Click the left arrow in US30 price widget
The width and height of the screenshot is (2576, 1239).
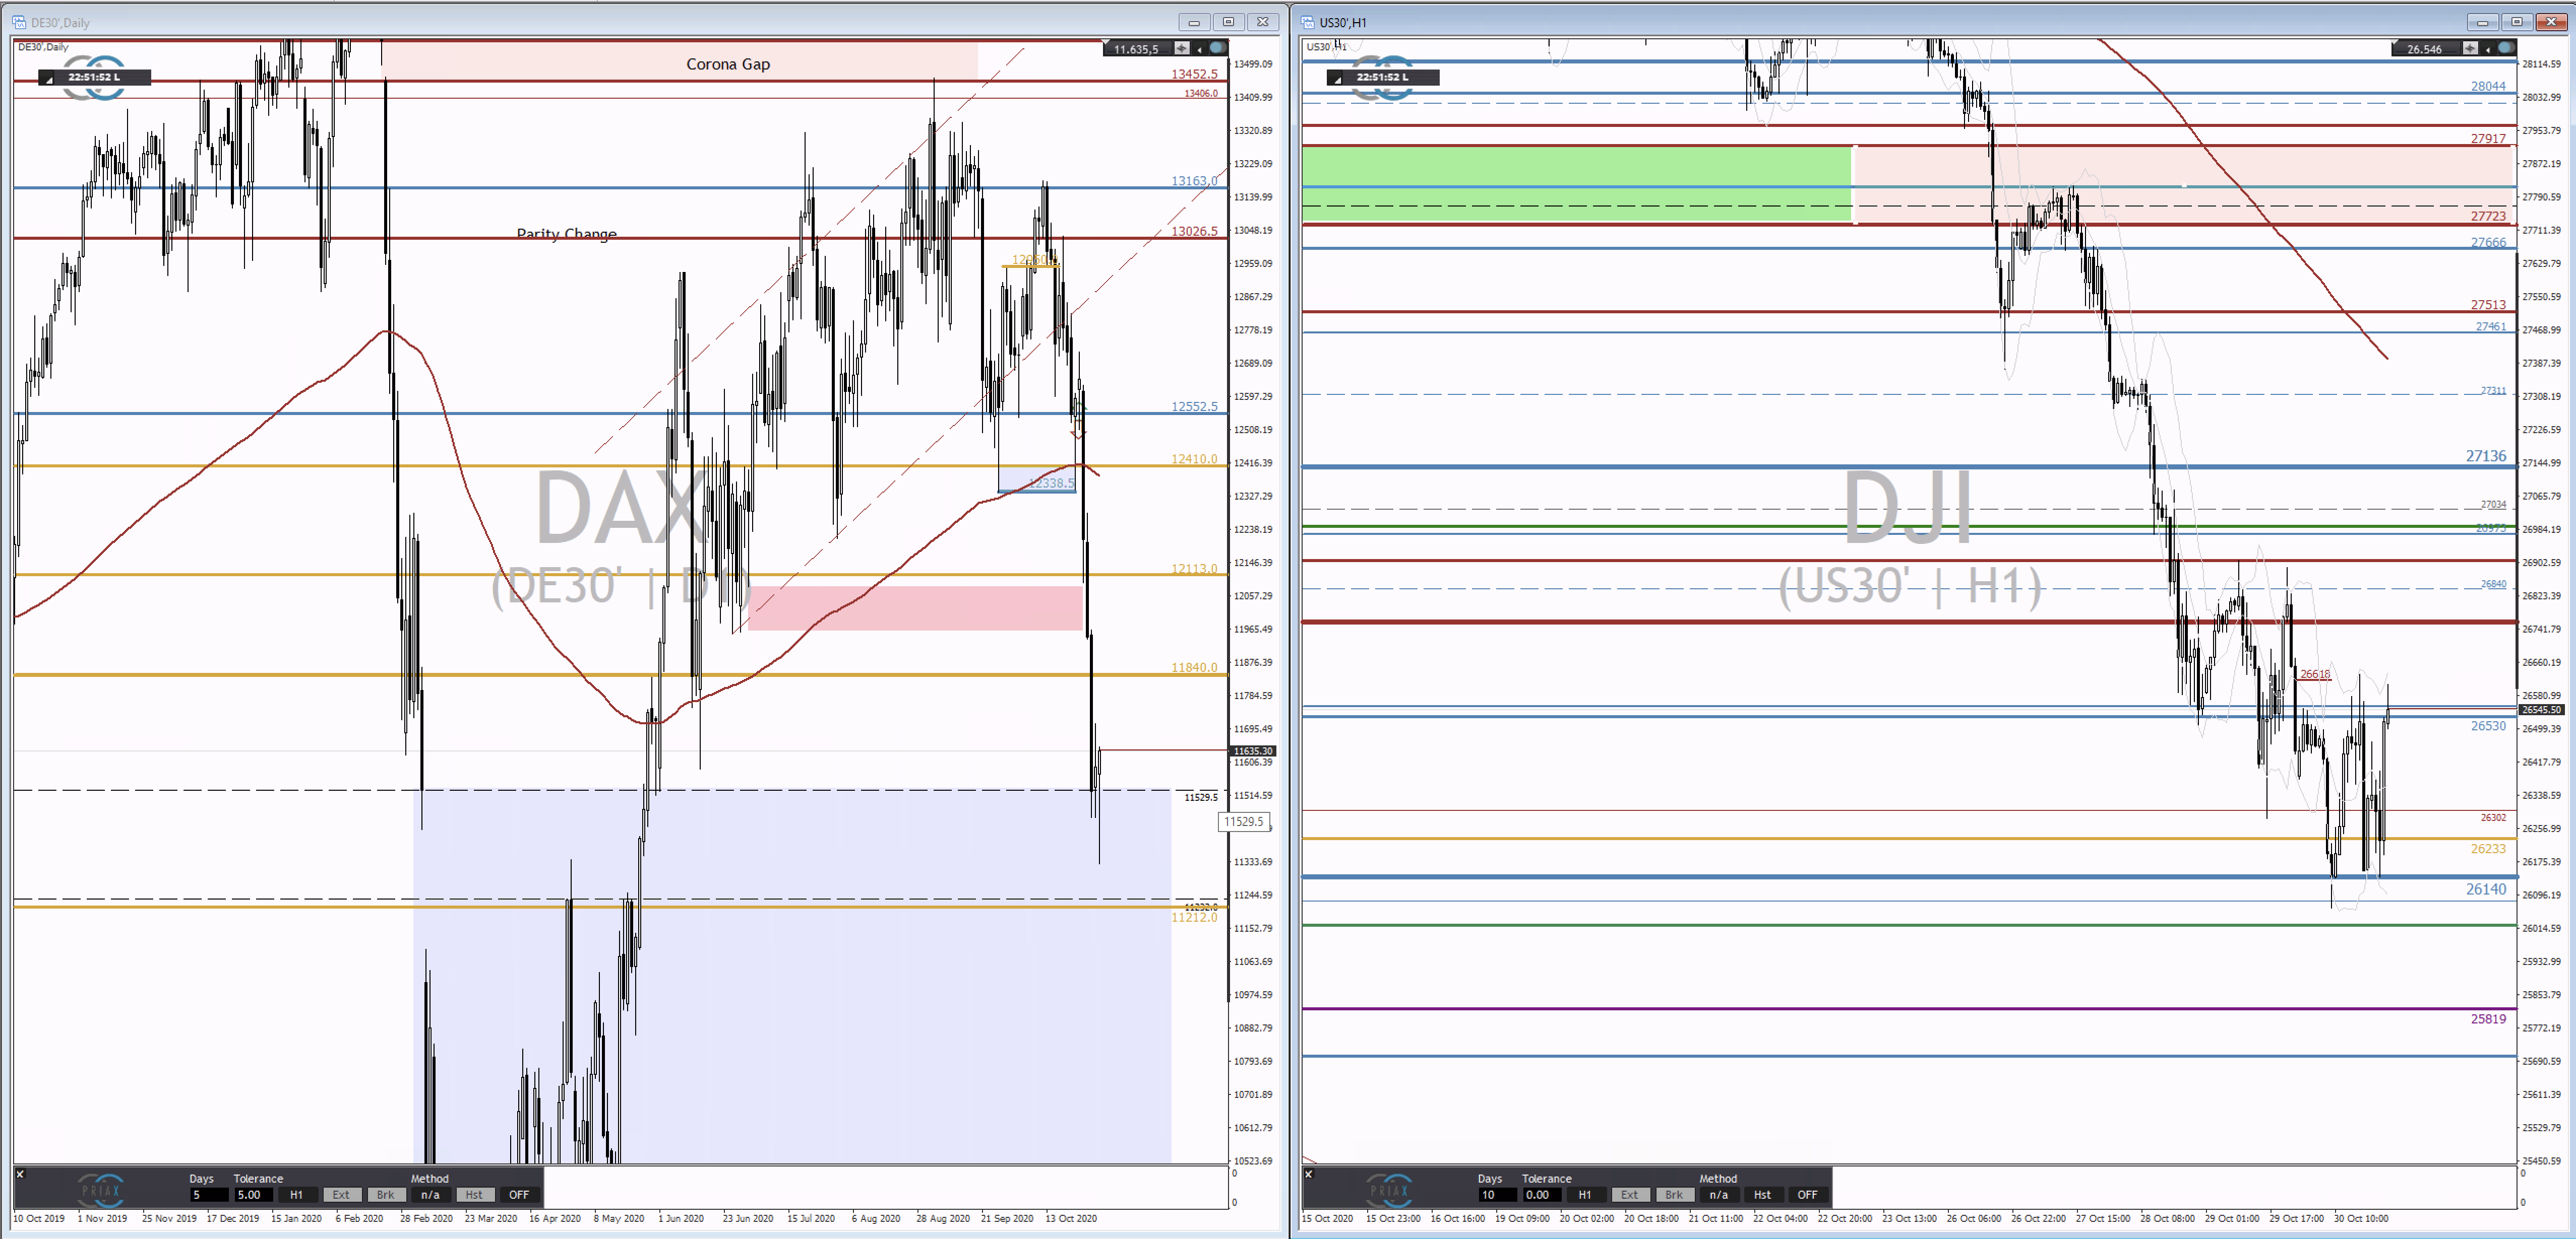pos(2487,48)
